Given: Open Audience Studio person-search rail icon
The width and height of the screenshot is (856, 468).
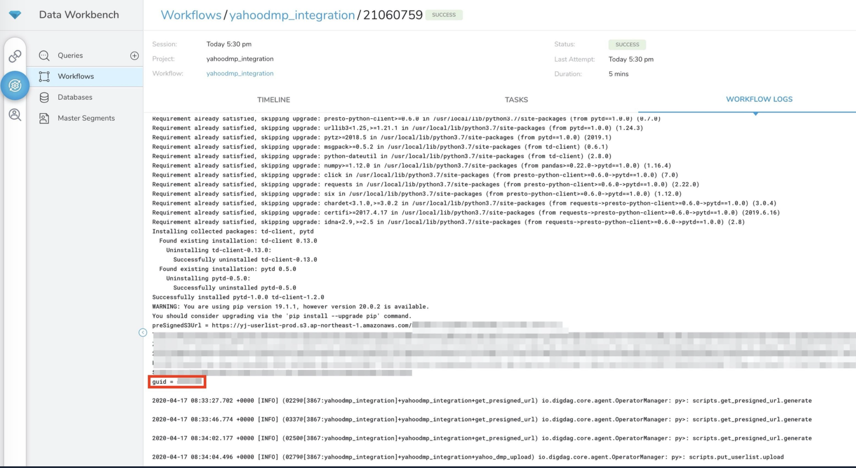Looking at the screenshot, I should tap(15, 115).
